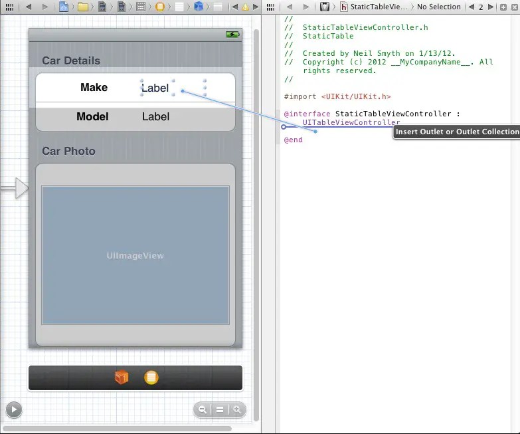Zoom in the storyboard canvas
This screenshot has height=434, width=520.
click(x=237, y=409)
